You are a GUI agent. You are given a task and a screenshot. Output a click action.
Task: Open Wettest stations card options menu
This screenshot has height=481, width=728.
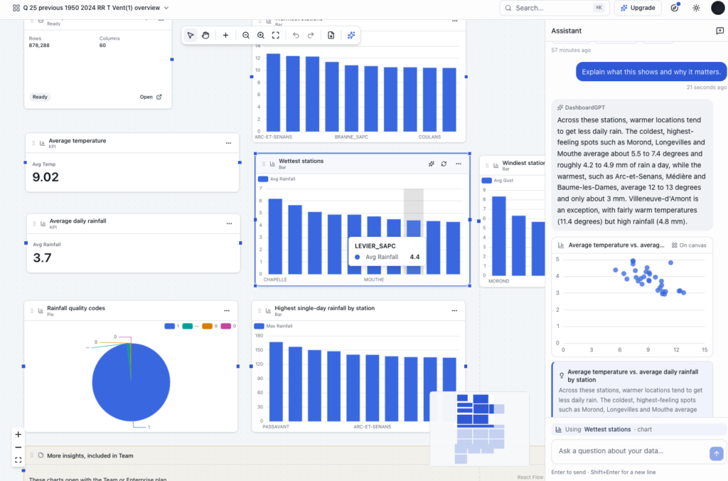pyautogui.click(x=459, y=164)
